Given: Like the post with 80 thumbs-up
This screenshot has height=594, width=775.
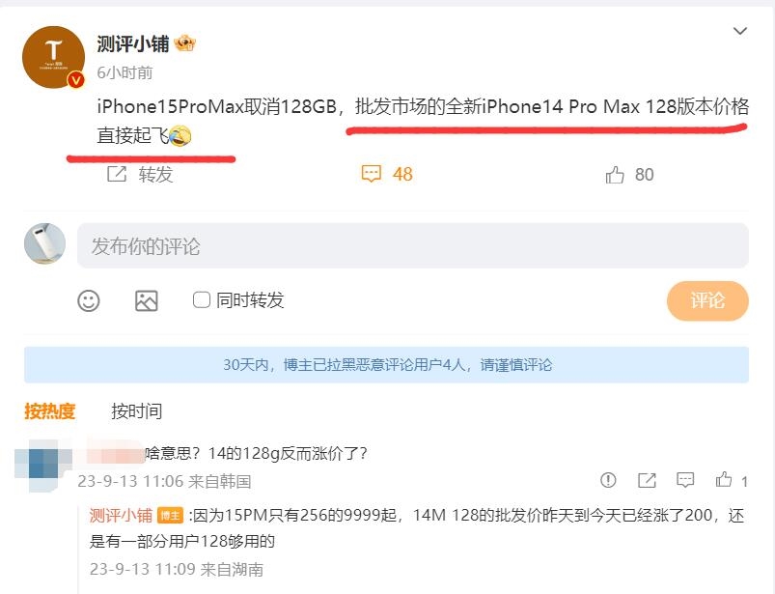Looking at the screenshot, I should pos(615,175).
